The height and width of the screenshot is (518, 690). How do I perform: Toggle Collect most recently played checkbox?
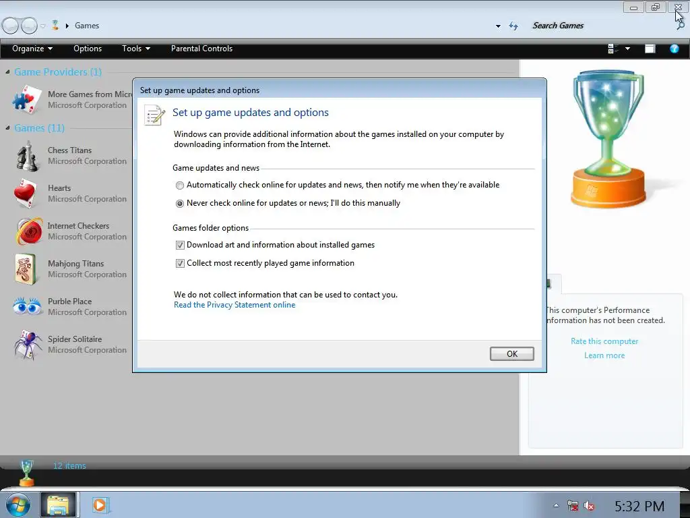click(180, 264)
